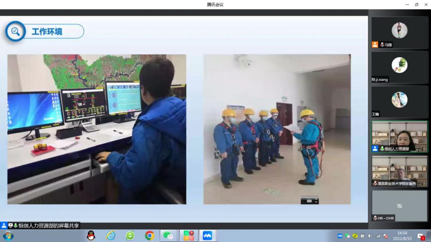Open the network signal tray icon
The width and height of the screenshot is (431, 242).
click(378, 236)
